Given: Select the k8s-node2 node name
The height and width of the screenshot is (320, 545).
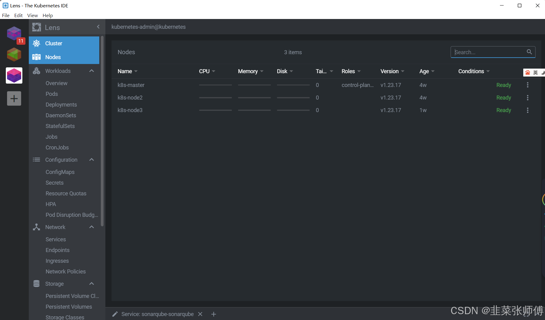Looking at the screenshot, I should (x=130, y=98).
